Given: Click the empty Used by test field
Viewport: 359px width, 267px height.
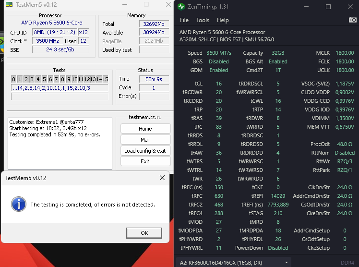Looking at the screenshot, I should [x=154, y=49].
